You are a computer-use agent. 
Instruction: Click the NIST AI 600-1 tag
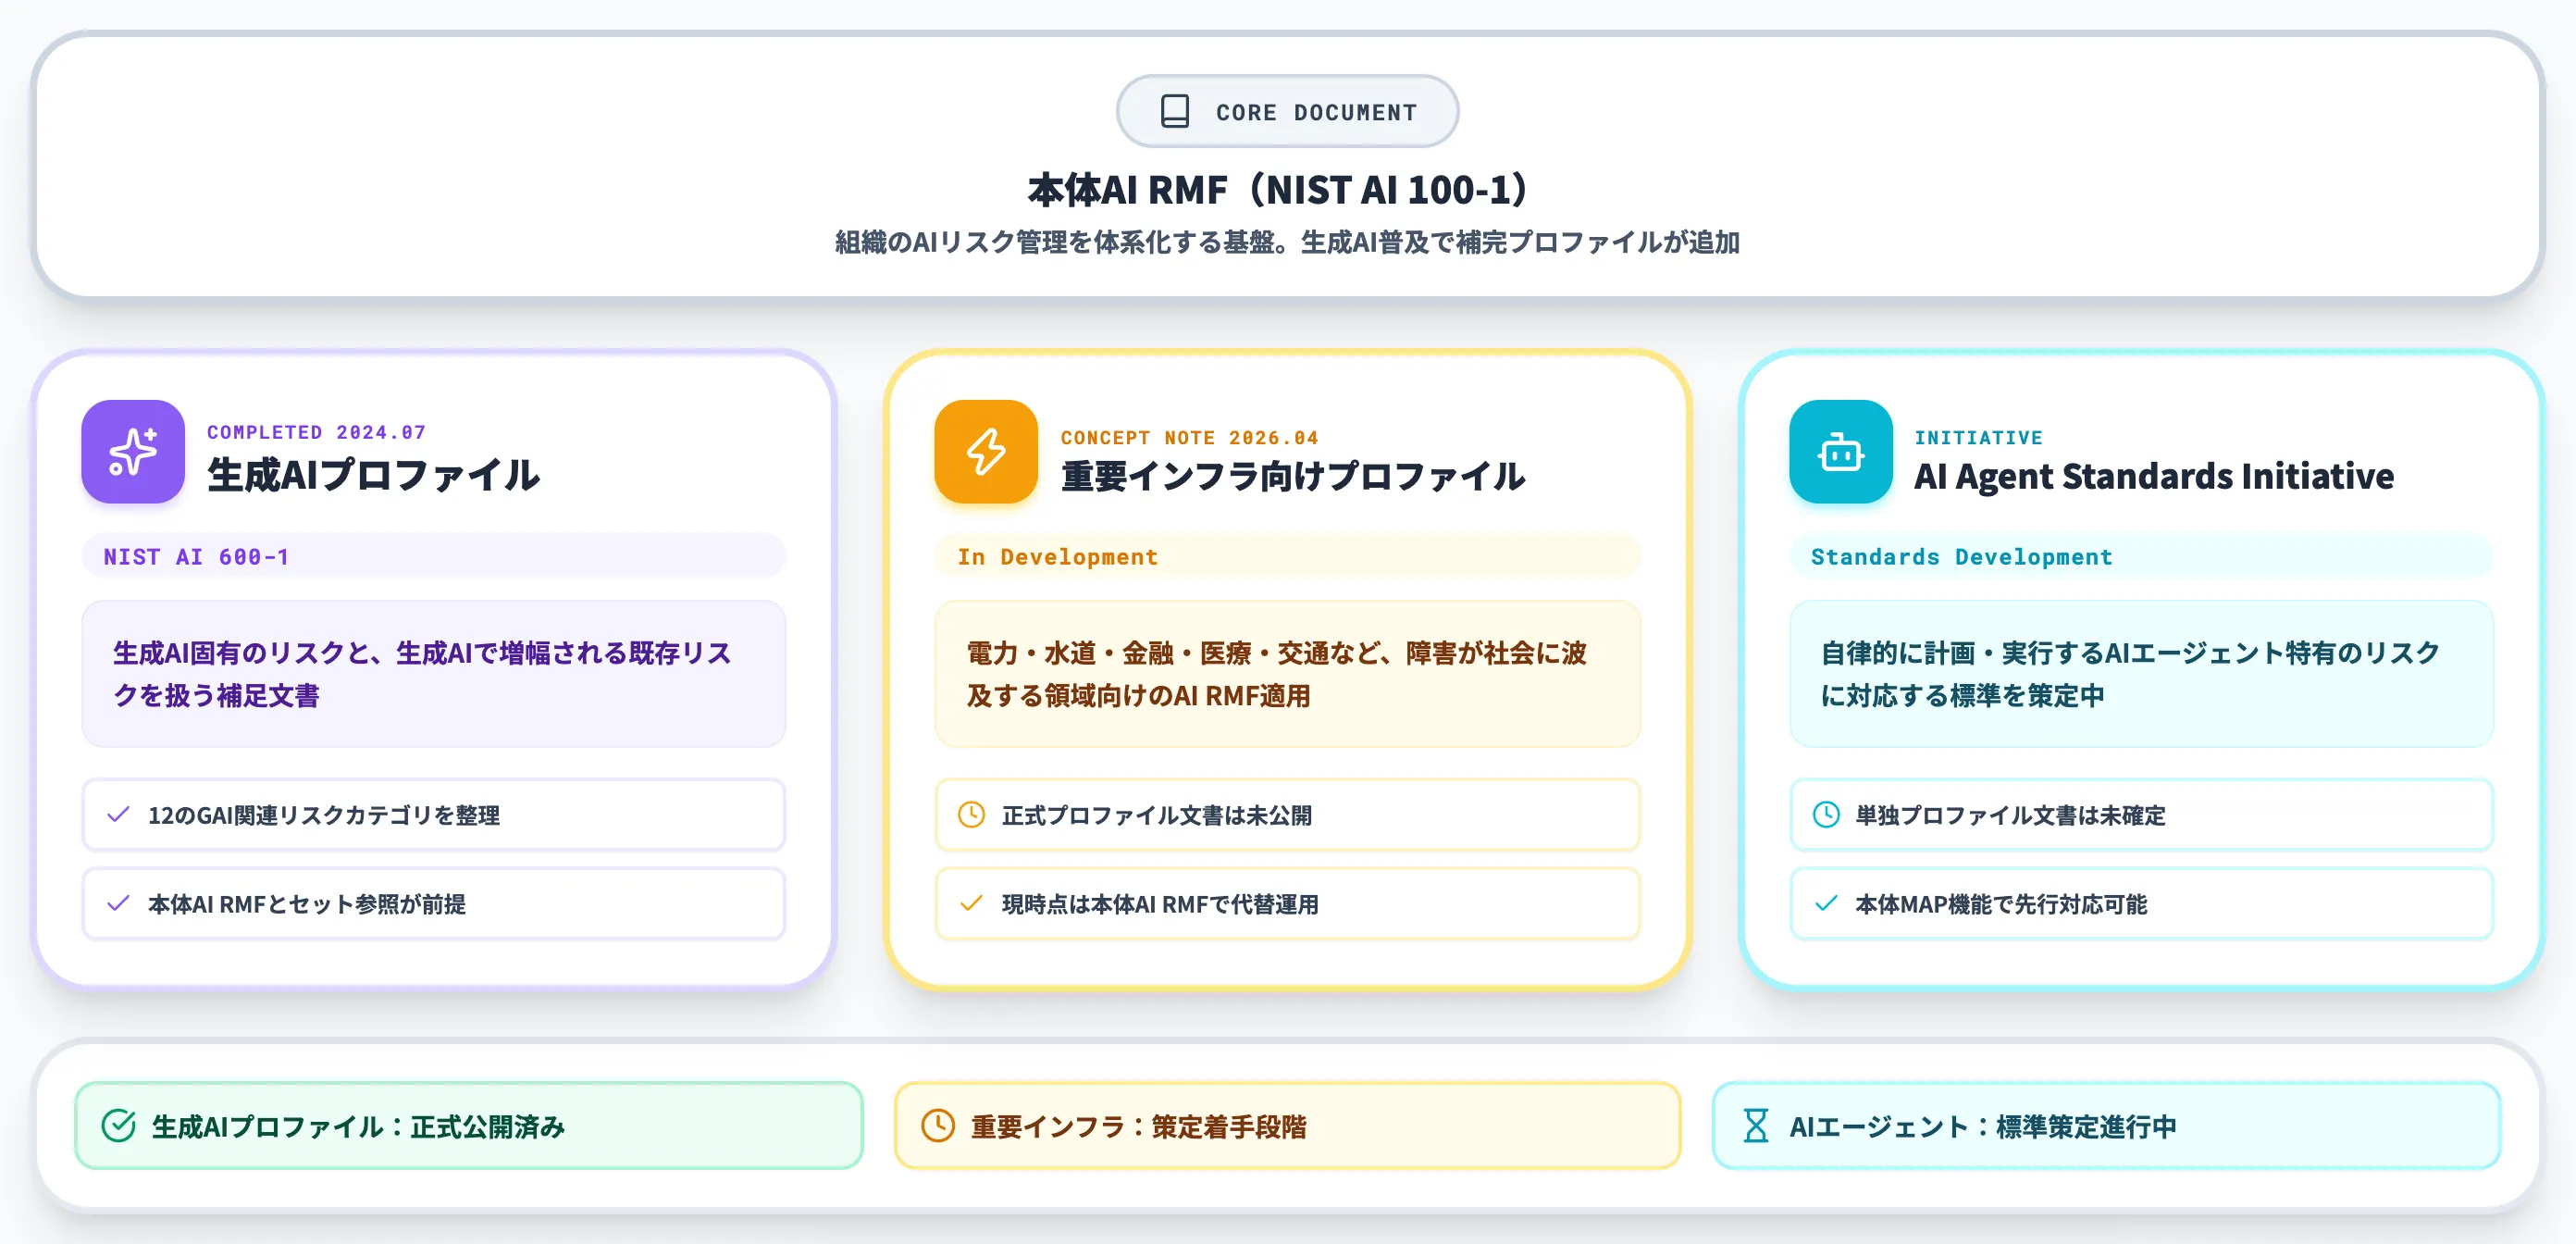[x=433, y=556]
